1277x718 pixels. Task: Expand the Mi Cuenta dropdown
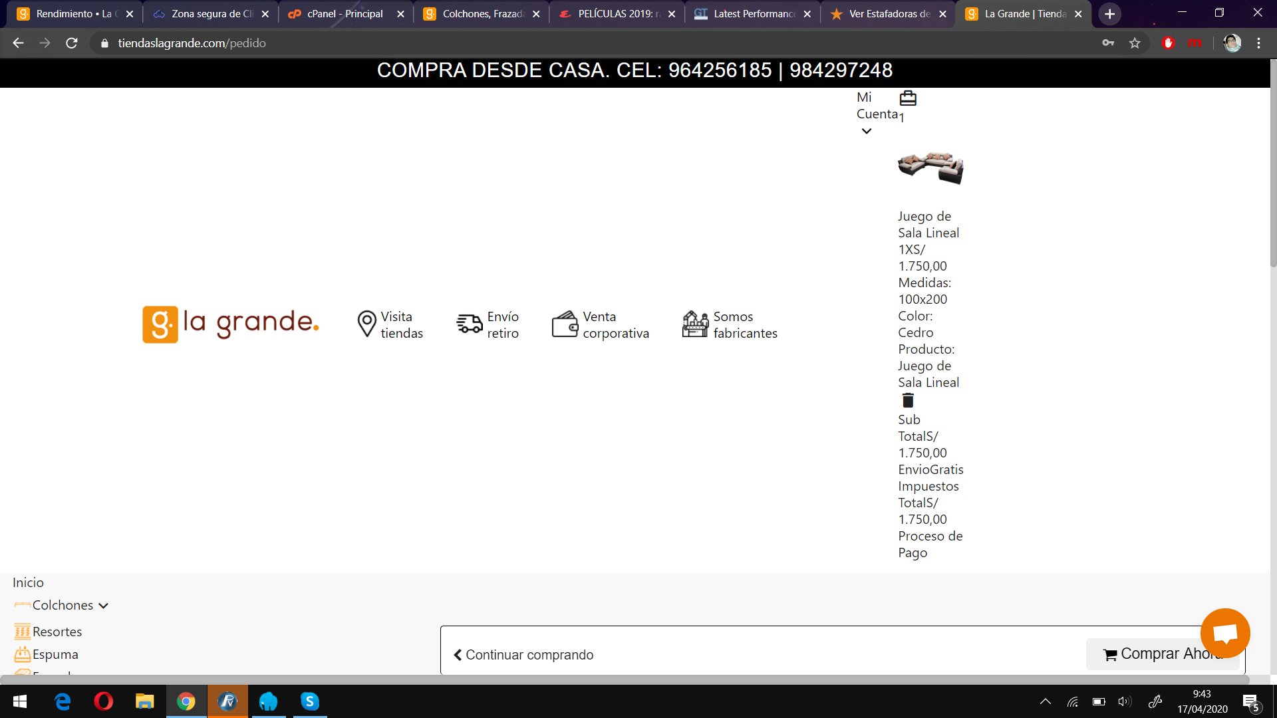(x=866, y=131)
